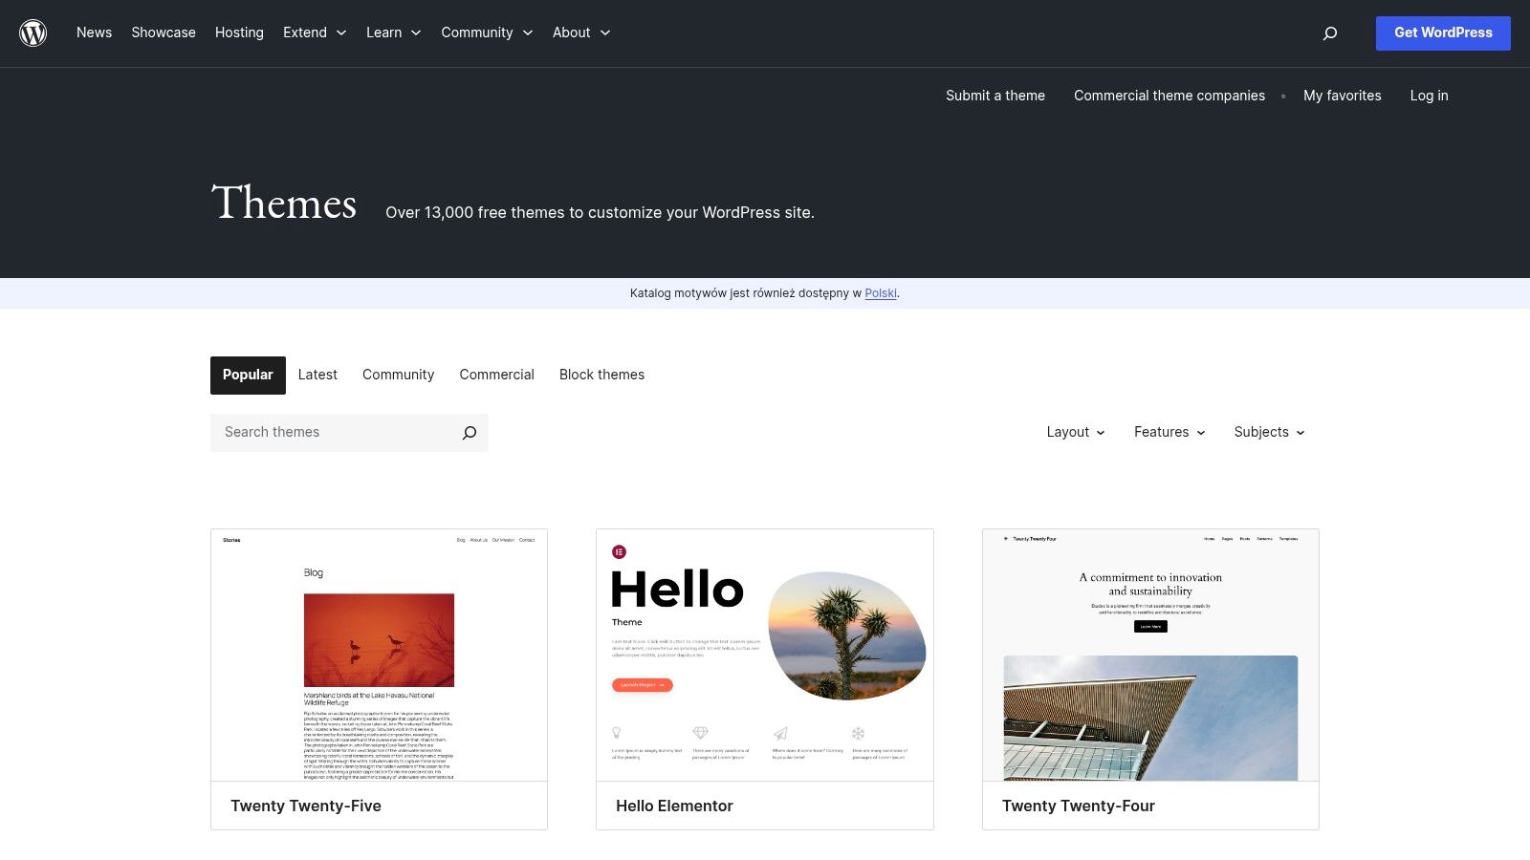Open the Subjects filter dropdown

tap(1269, 432)
